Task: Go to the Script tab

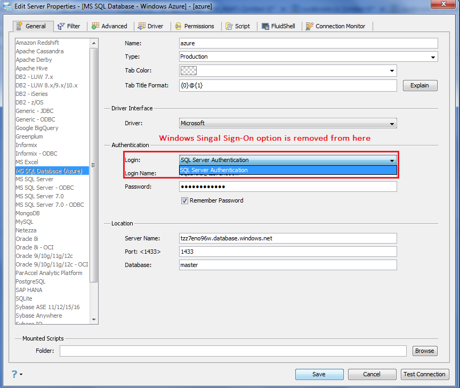Action: click(238, 26)
